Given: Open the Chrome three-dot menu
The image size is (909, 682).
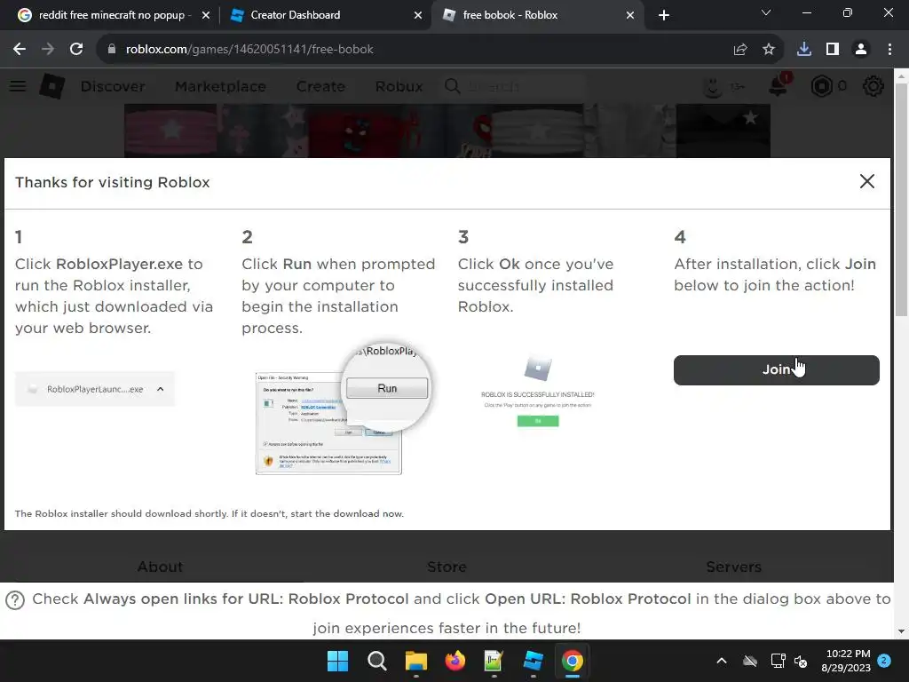Looking at the screenshot, I should click(889, 50).
